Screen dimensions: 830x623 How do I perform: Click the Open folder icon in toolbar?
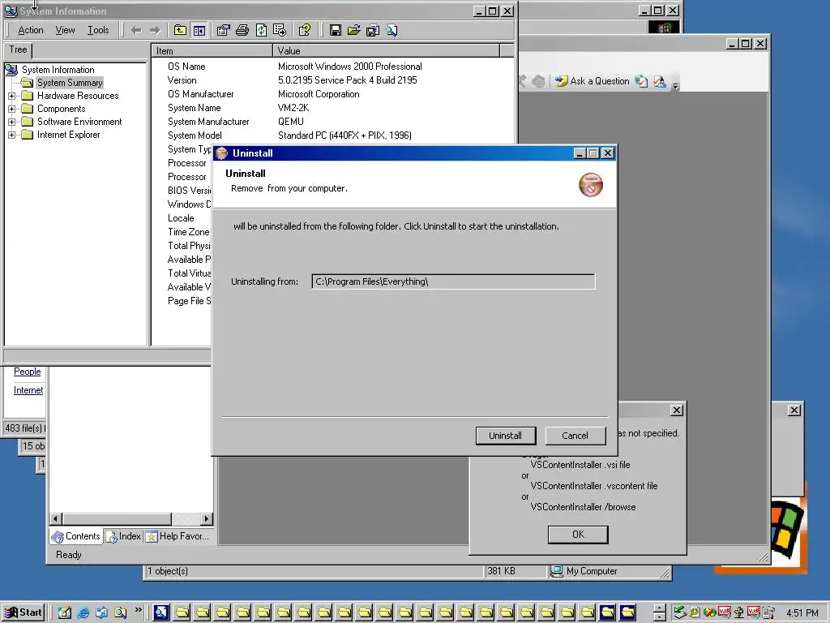pos(353,30)
